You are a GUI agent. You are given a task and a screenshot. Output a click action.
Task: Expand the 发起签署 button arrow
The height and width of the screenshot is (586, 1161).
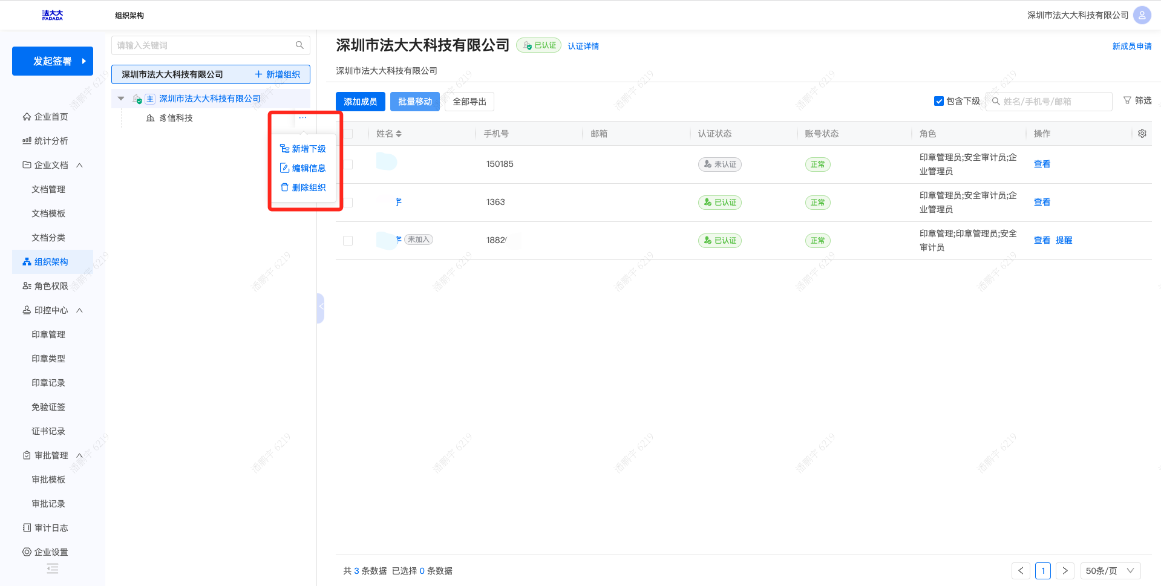(x=84, y=61)
